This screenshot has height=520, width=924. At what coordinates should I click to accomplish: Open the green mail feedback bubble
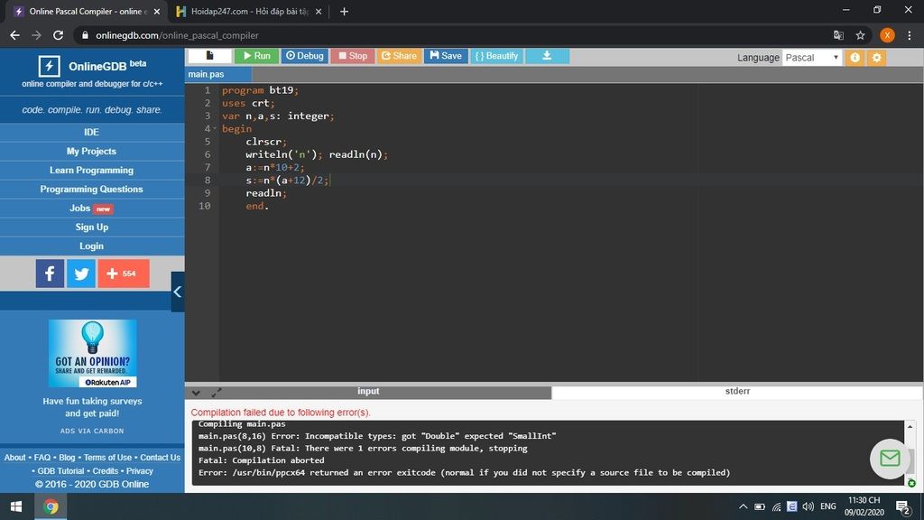[x=890, y=459]
